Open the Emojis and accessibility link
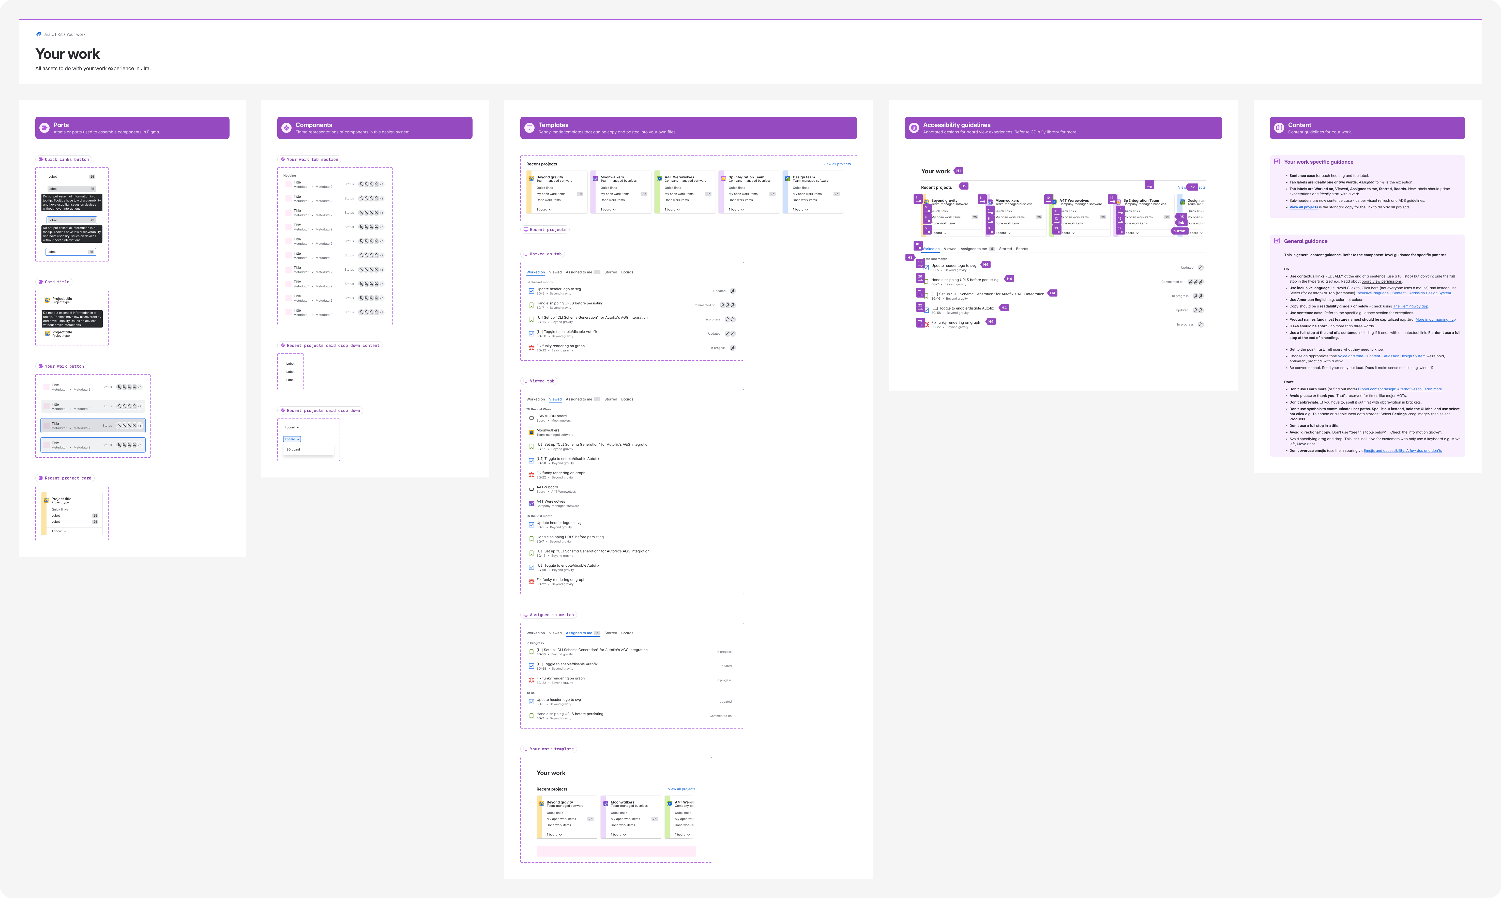Screen dimensions: 1501x898 1402,451
